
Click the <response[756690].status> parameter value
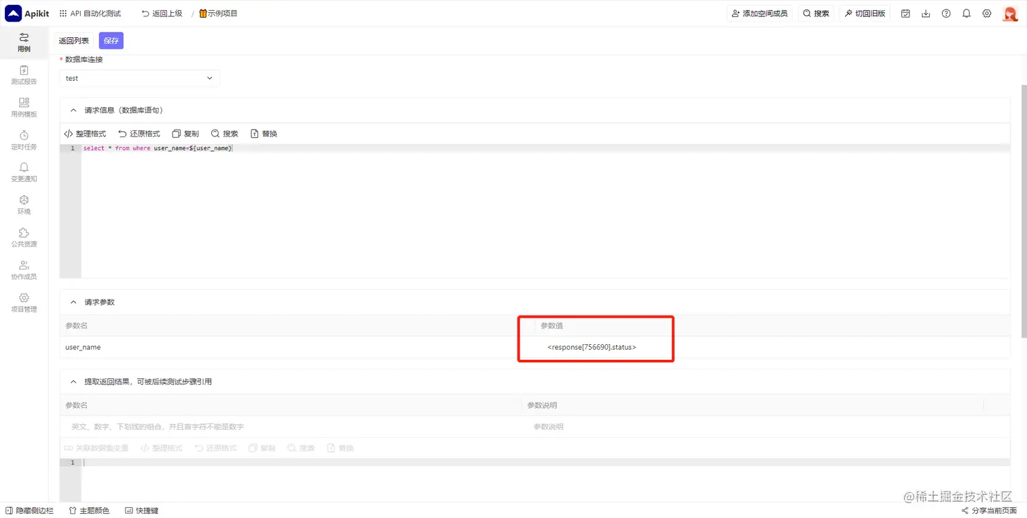(592, 347)
